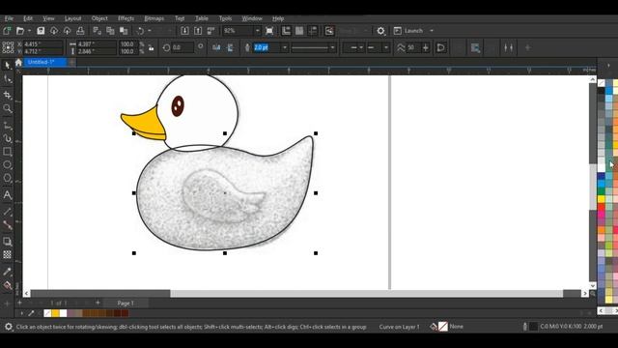Click the Copy icon in toolbar

(x=110, y=31)
